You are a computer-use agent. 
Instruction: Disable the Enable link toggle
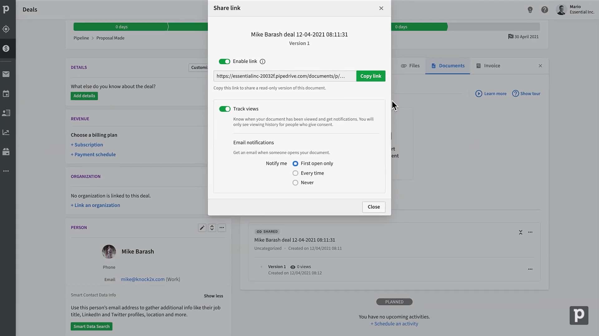pyautogui.click(x=224, y=61)
